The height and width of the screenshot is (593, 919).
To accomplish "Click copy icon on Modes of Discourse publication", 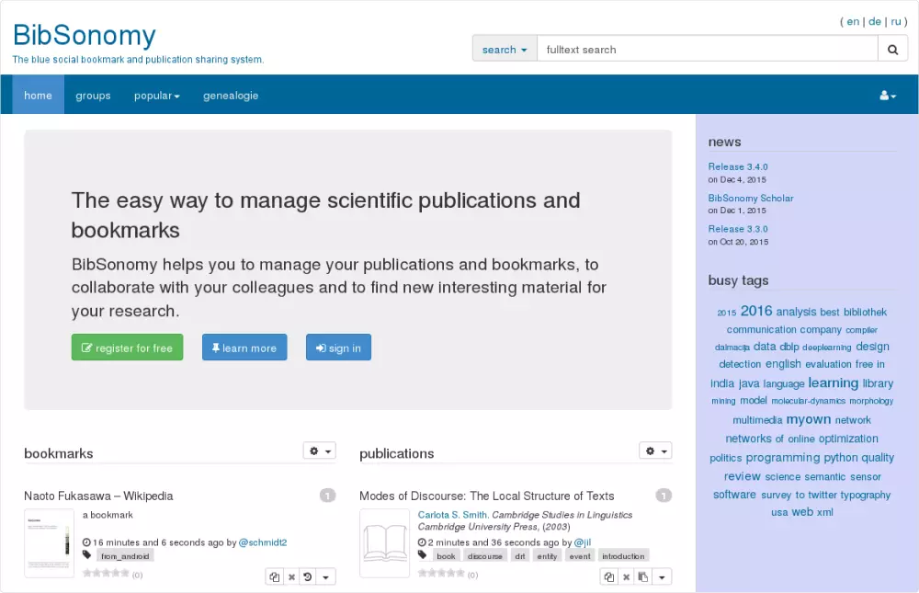I will tap(609, 577).
